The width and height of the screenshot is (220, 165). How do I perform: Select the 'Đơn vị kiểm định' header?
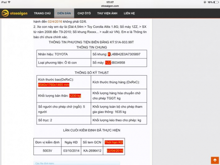(x=48, y=142)
